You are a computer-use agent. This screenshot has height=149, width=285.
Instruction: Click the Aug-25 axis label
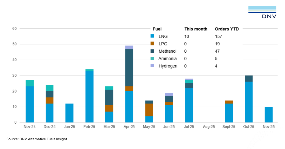pos(209,127)
